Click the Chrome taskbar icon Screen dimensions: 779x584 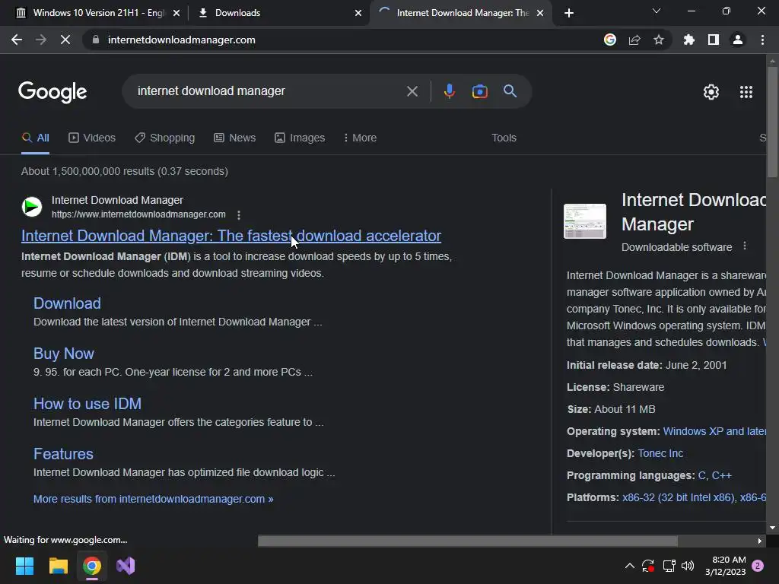pos(92,566)
